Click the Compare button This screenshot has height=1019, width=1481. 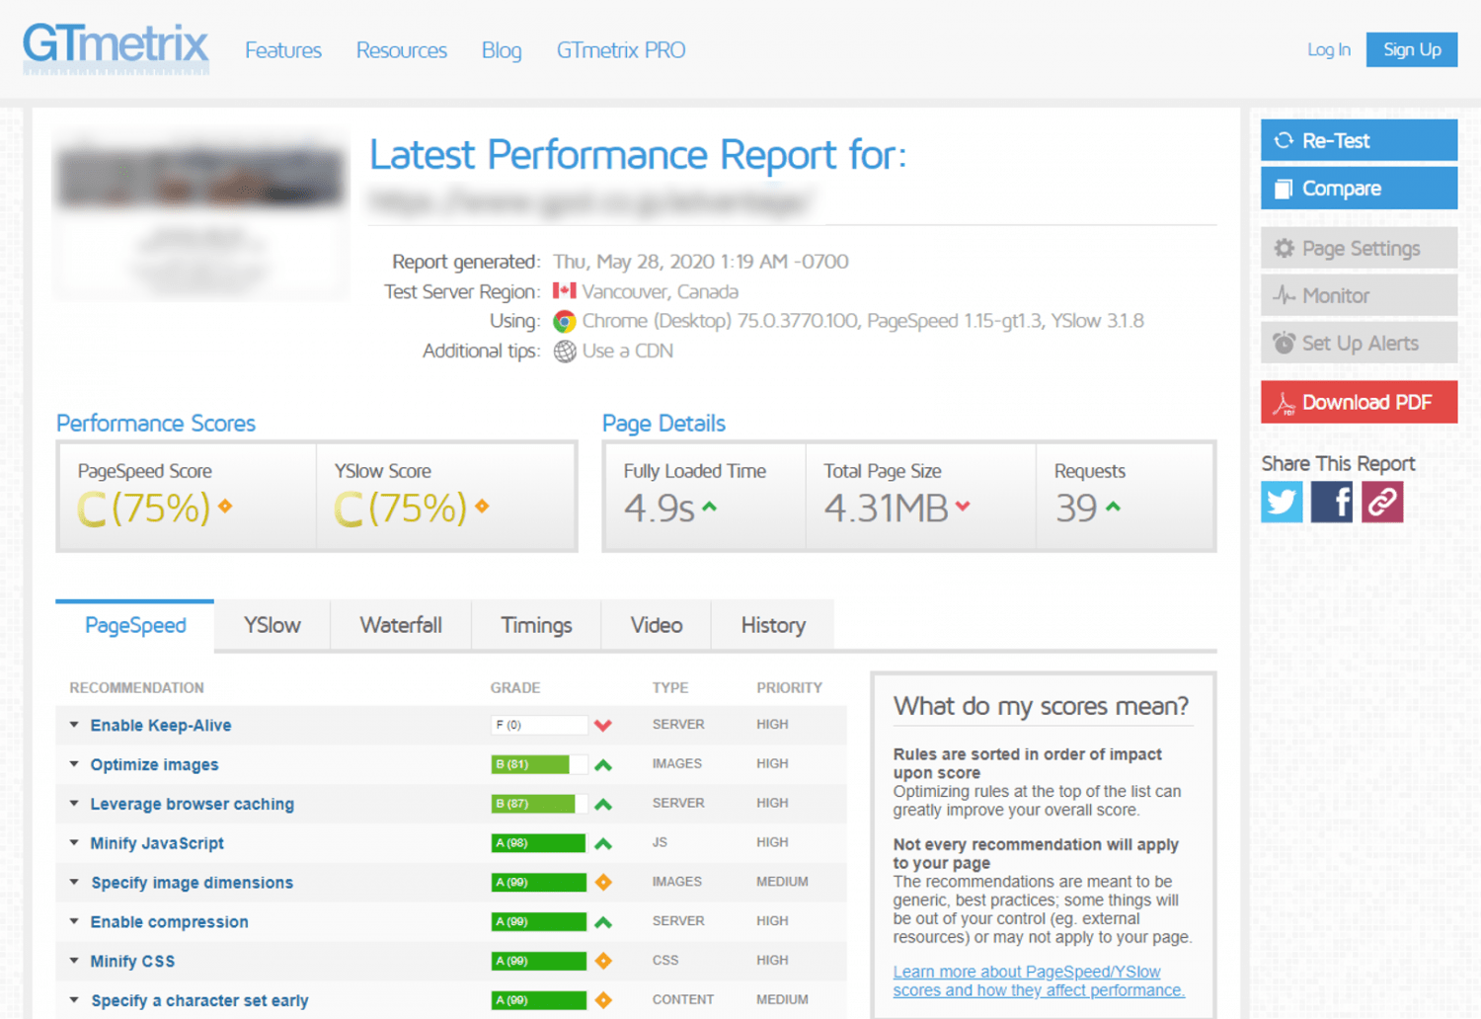pyautogui.click(x=1359, y=188)
